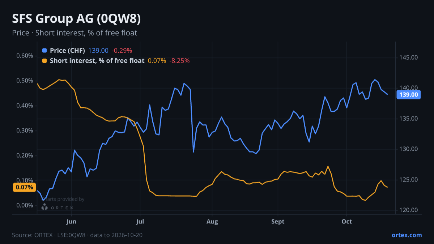Click the Jul x-axis label
Image resolution: width=434 pixels, height=244 pixels.
[140, 222]
